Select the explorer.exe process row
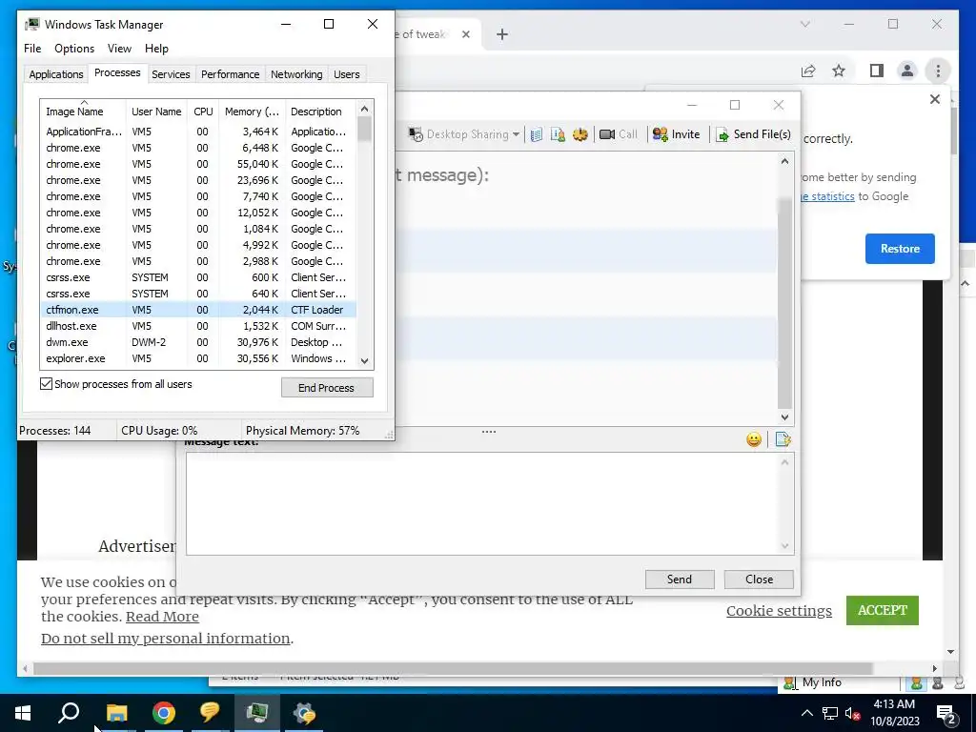976x732 pixels. click(198, 358)
